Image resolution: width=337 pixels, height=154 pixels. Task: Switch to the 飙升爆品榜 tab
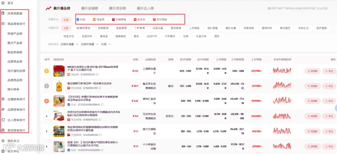click(61, 8)
